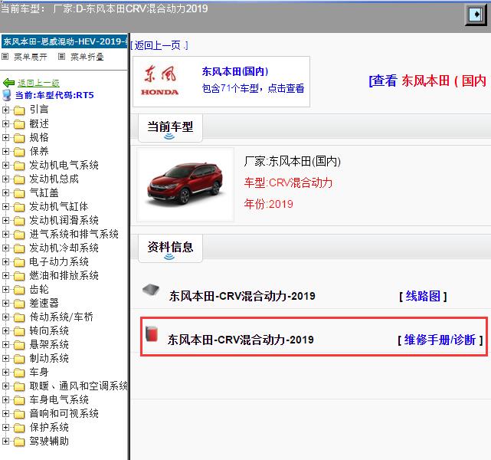Click the folder icon beside 保养

pyautogui.click(x=19, y=152)
